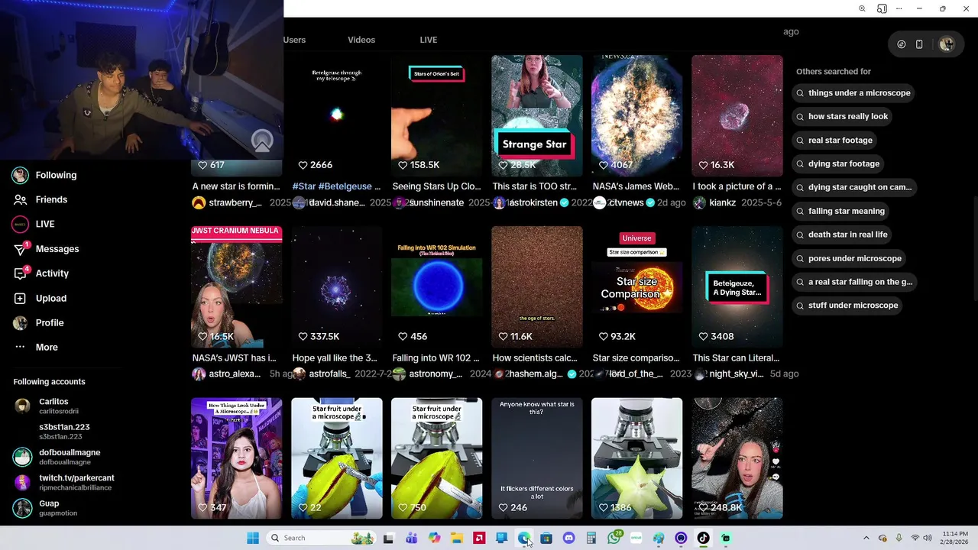The width and height of the screenshot is (978, 550).
Task: Click the Upload plus icon
Action: (x=21, y=298)
